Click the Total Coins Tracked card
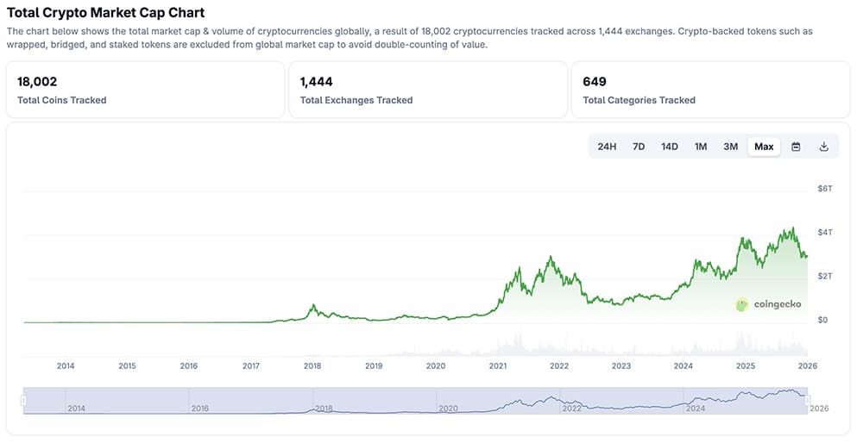 145,90
